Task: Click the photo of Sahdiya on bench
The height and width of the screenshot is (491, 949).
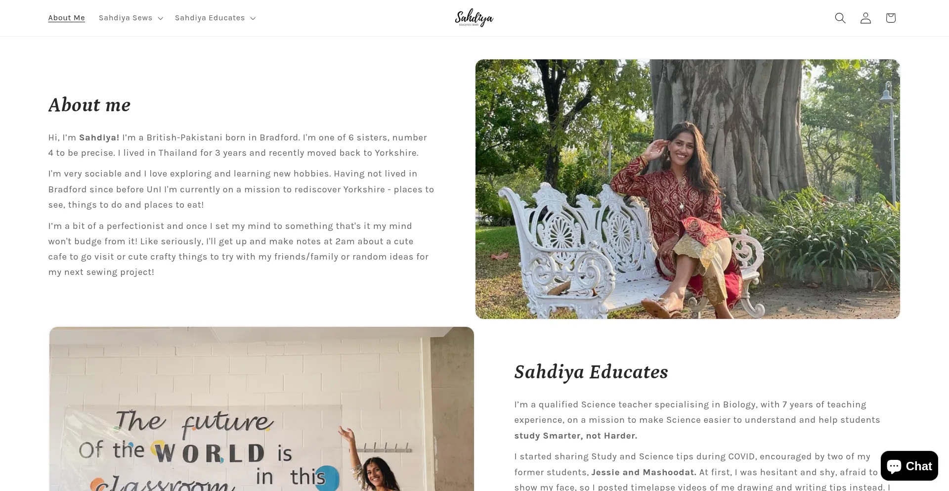Action: pos(688,189)
